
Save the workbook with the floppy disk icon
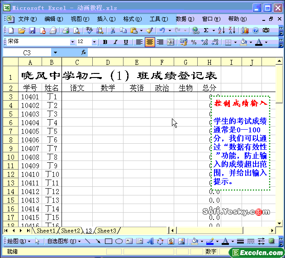[32, 30]
